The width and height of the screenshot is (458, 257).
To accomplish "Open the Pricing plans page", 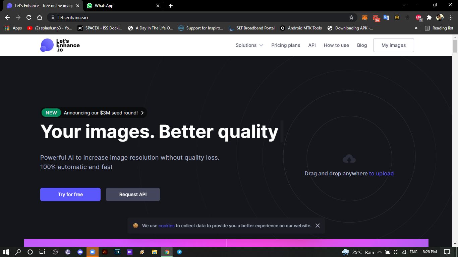I will click(x=286, y=45).
